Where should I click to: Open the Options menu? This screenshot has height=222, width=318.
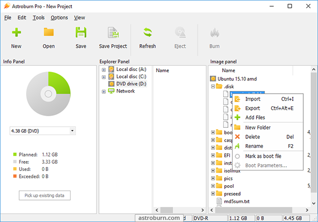59,17
